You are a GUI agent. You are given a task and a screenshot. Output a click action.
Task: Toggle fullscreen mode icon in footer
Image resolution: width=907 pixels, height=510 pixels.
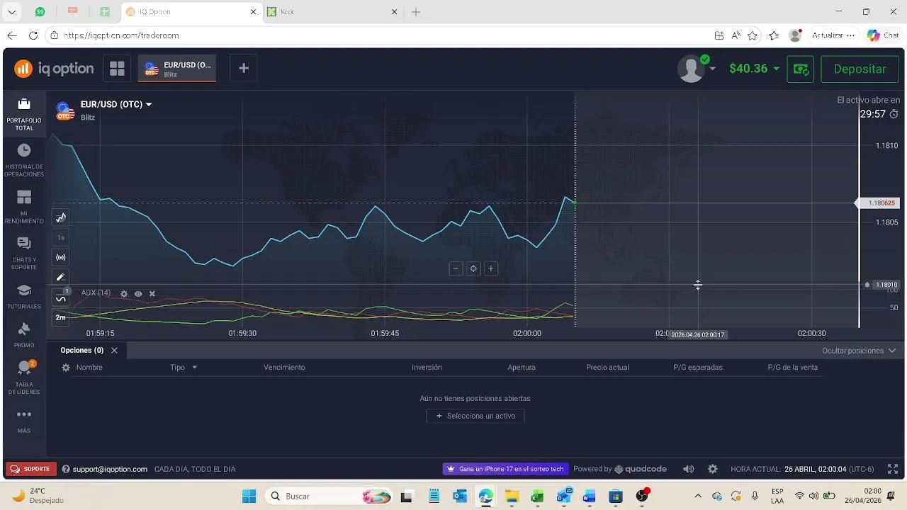[x=893, y=469]
